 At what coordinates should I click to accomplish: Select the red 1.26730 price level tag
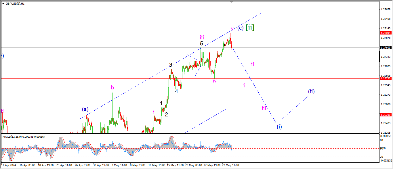[385, 78]
